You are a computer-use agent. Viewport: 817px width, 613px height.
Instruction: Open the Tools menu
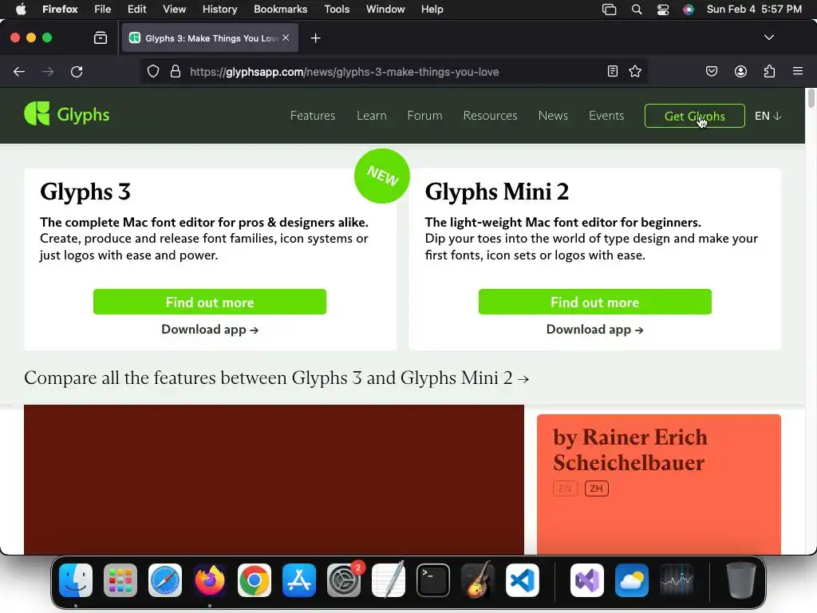(x=337, y=10)
